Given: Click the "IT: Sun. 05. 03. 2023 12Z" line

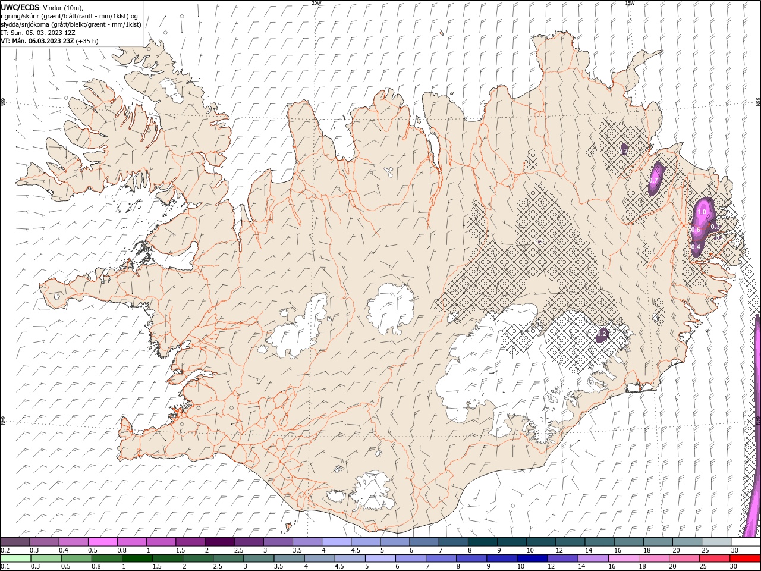Looking at the screenshot, I should click(x=38, y=33).
